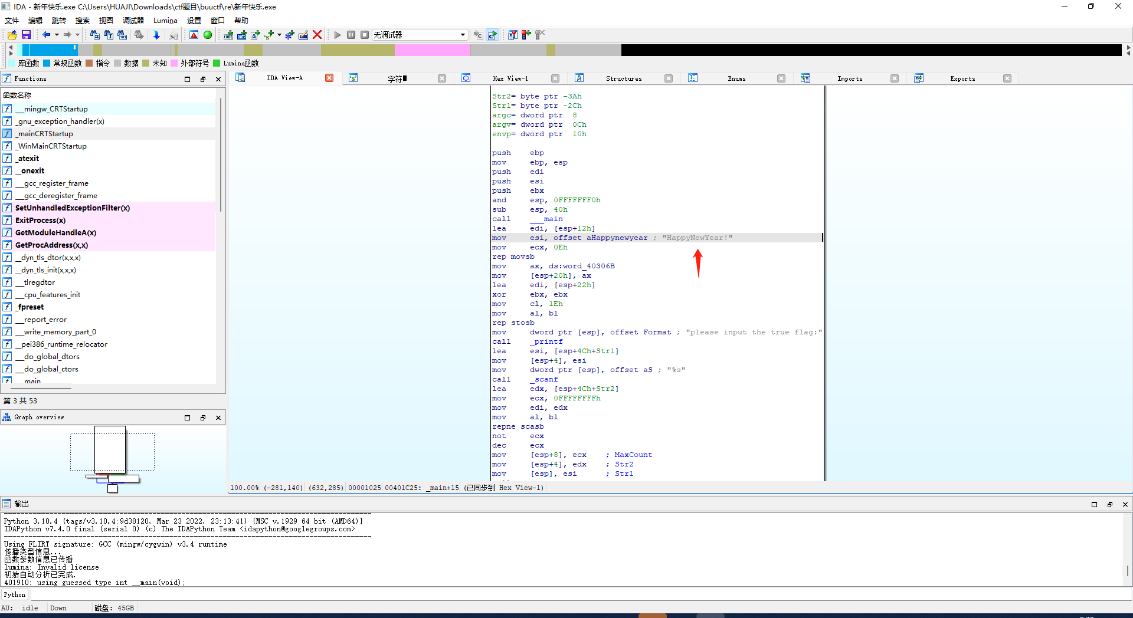
Task: Click the Lumina函数 green legend swatch
Action: 217,63
